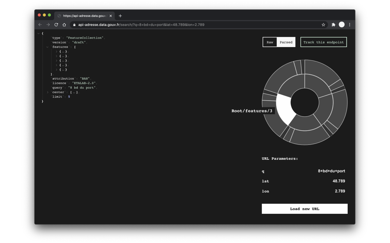Open the round profile avatar
Screen dimensions: 390x243
pyautogui.click(x=342, y=25)
